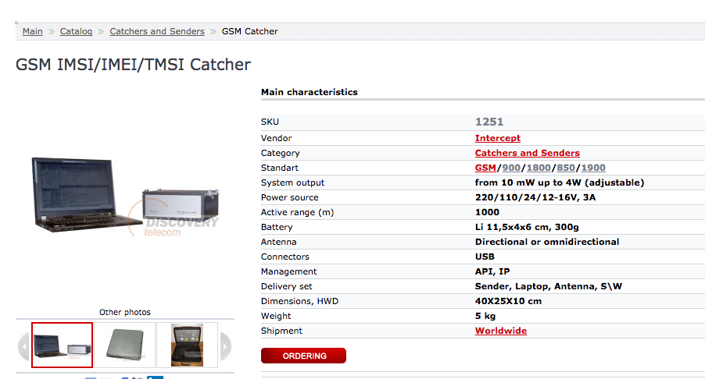Select the open carrying case thumbnail

pos(187,345)
